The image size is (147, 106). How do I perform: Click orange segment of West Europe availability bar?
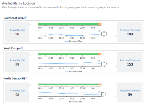pyautogui.click(x=100, y=54)
